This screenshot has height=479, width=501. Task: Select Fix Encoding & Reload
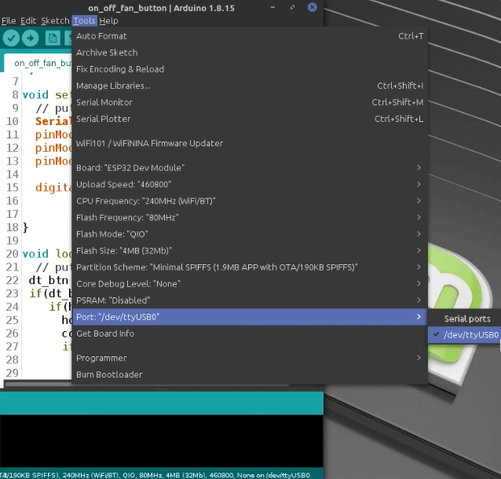[250, 69]
